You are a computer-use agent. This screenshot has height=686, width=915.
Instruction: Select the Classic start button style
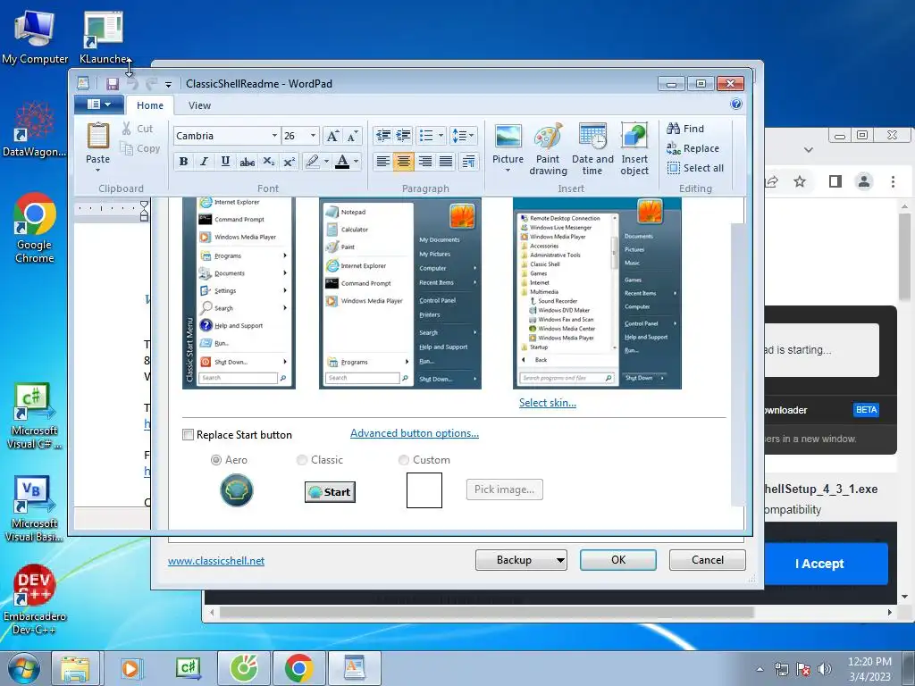click(x=302, y=460)
